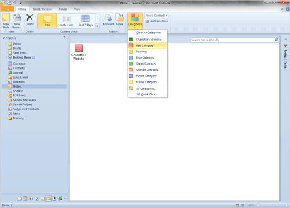The height and width of the screenshot is (208, 290).
Task: Open the Folder tab
Action: point(63,9)
